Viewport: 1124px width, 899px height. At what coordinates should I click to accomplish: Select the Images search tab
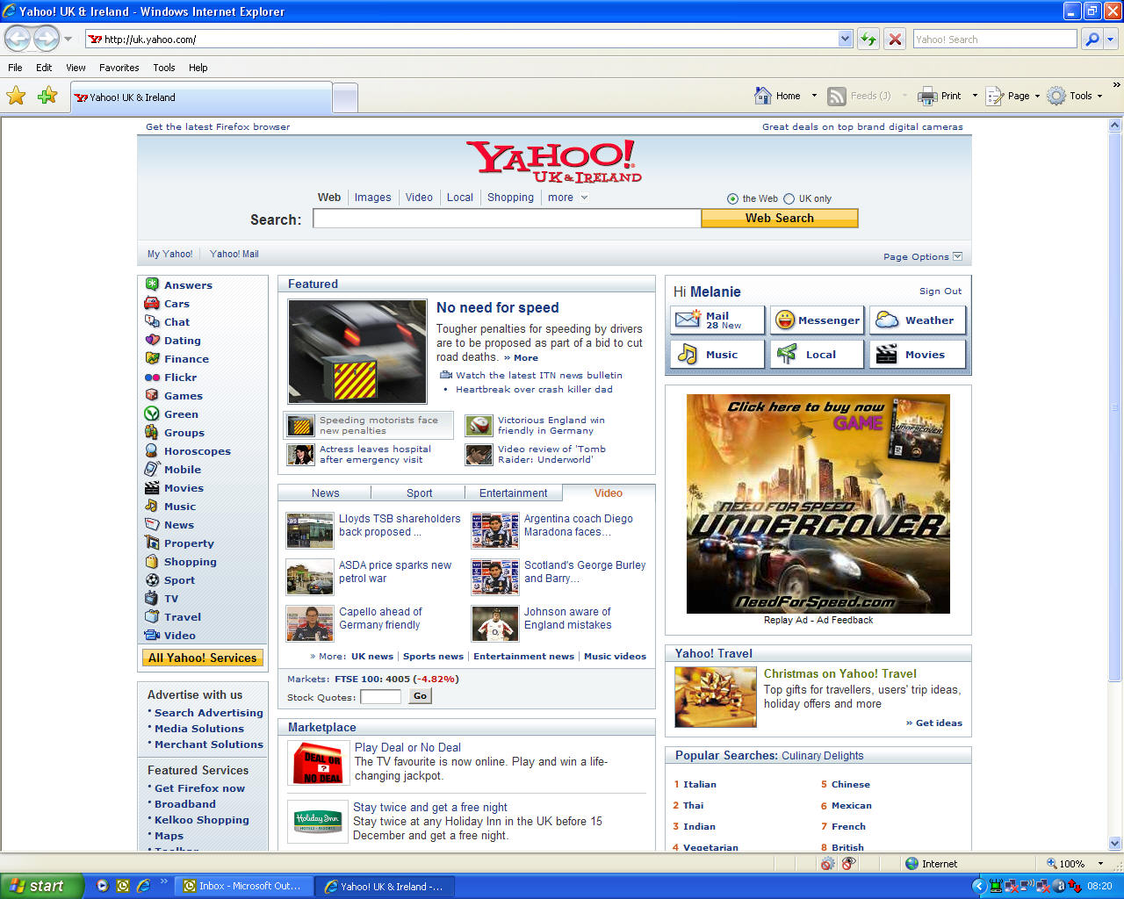pyautogui.click(x=373, y=198)
